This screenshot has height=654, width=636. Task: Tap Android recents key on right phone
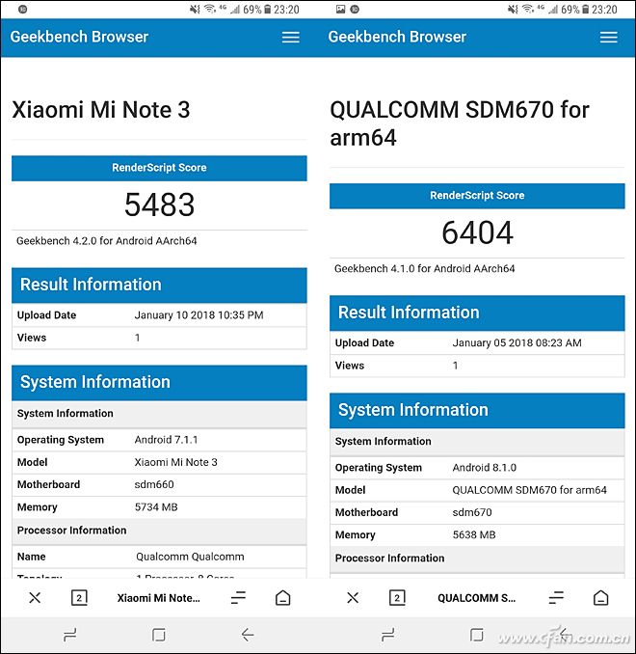coord(388,635)
